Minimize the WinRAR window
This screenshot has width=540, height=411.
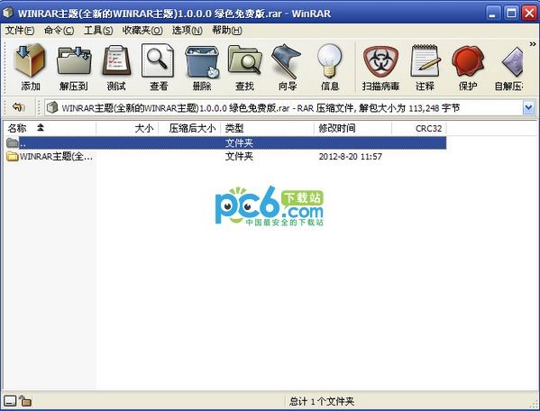point(492,14)
